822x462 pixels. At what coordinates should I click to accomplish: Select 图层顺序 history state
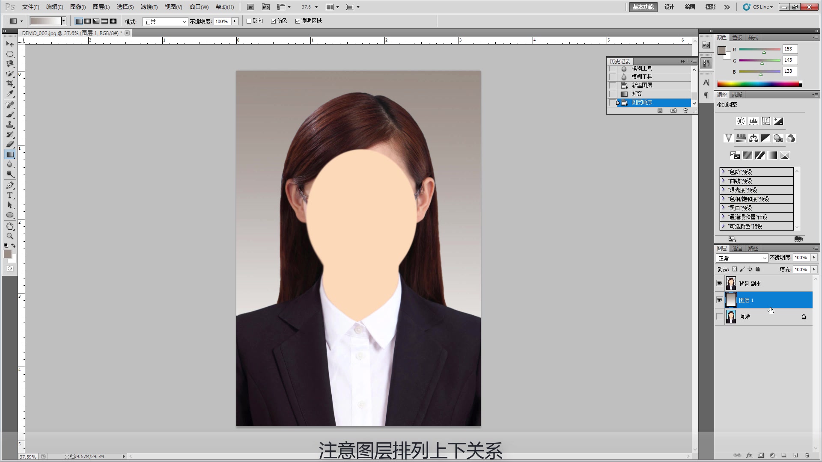tap(654, 102)
